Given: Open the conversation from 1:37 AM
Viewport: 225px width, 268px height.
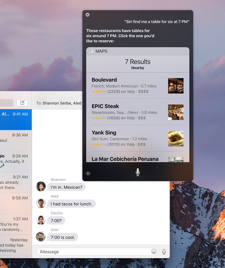Looking at the screenshot, I should point(16,224).
